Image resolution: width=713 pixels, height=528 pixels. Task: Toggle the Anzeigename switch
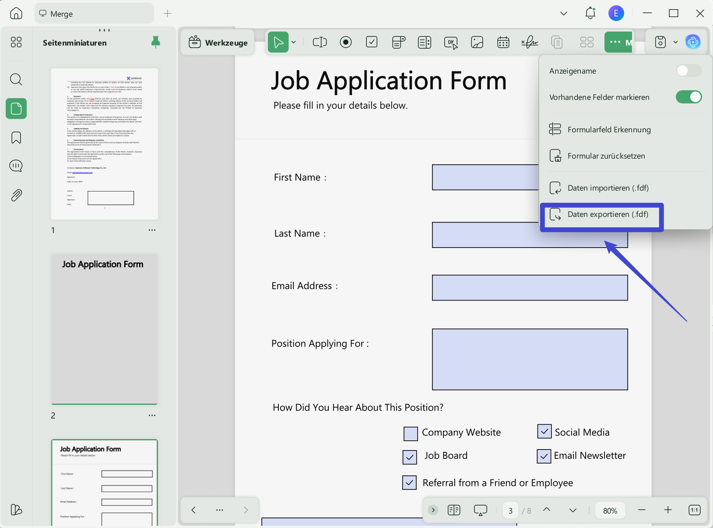pyautogui.click(x=688, y=71)
